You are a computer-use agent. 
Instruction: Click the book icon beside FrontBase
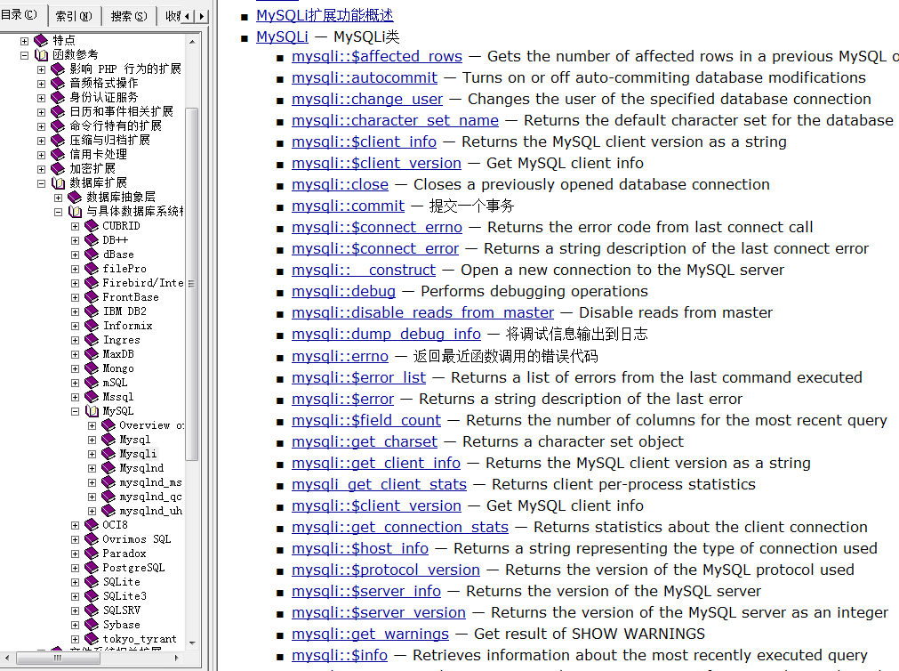92,297
